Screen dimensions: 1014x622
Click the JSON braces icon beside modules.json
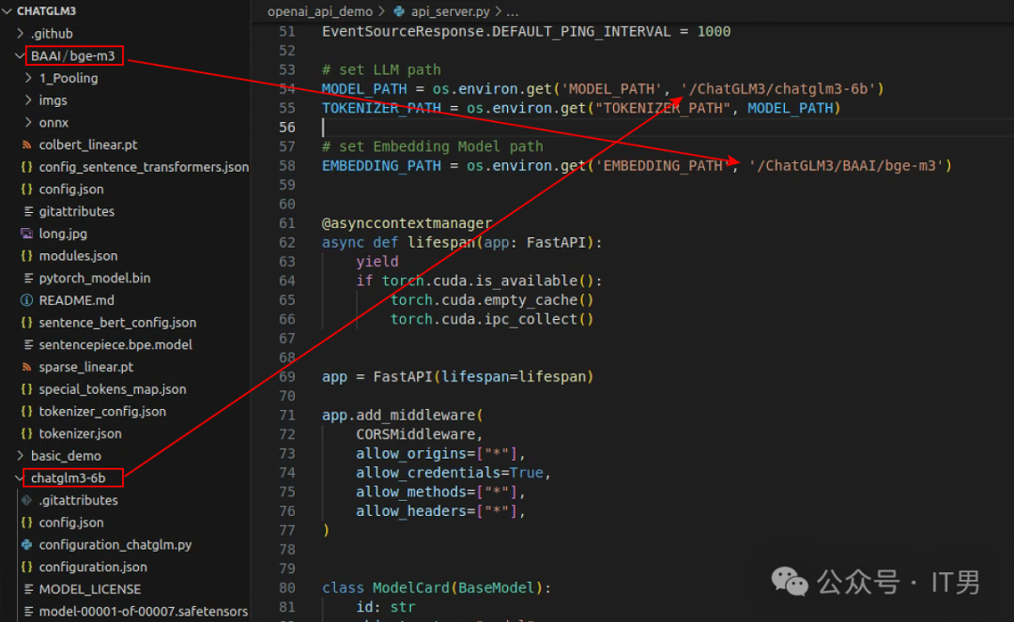[x=27, y=256]
